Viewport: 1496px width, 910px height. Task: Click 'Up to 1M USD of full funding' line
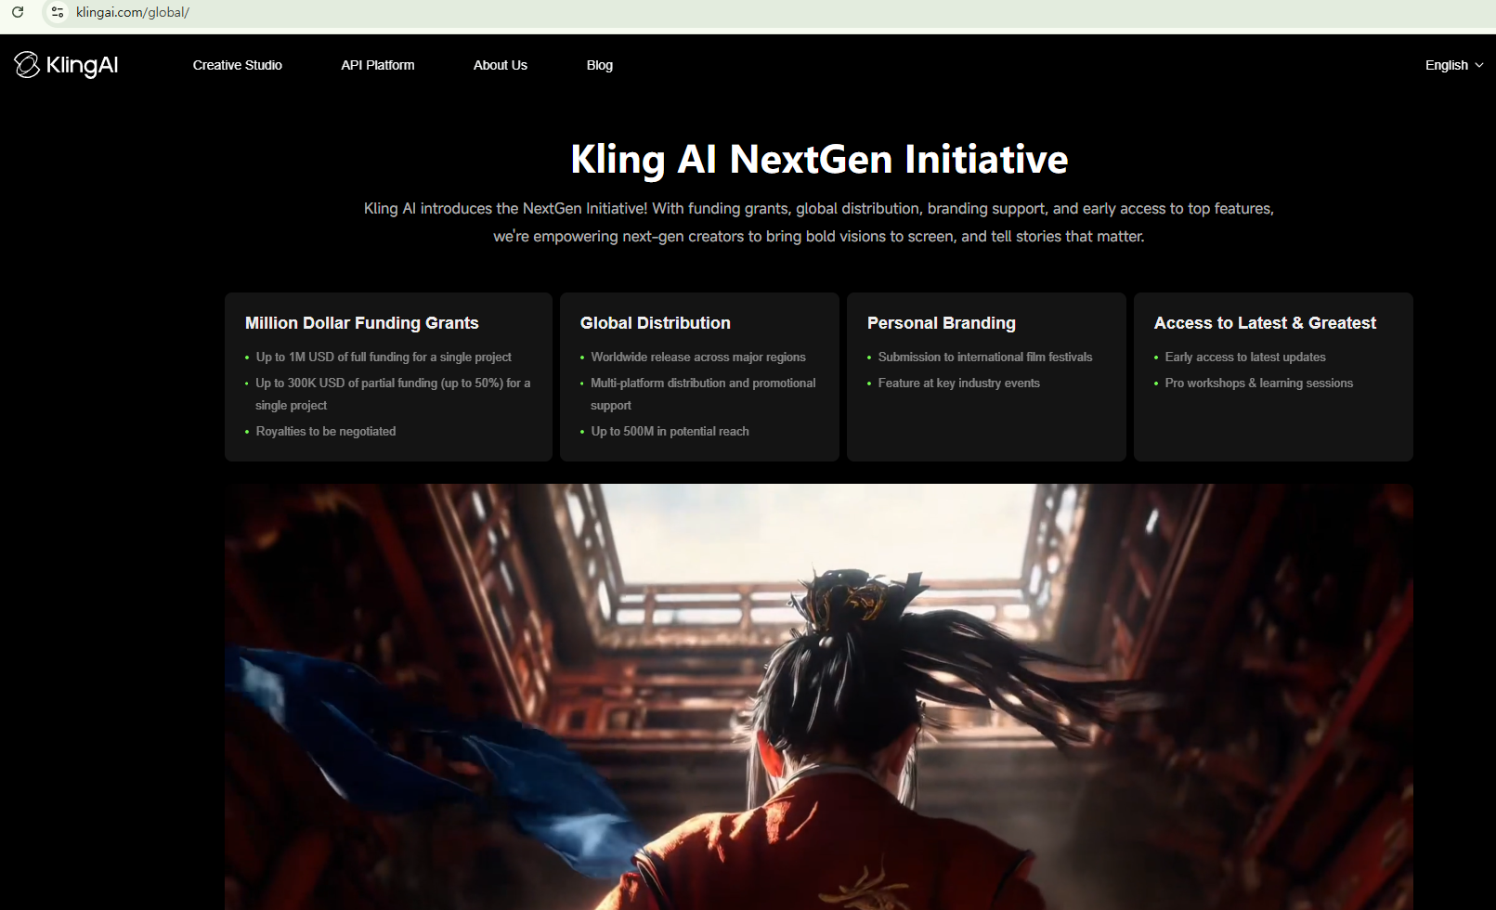384,357
